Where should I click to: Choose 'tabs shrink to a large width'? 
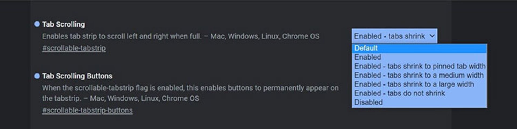click(419, 84)
